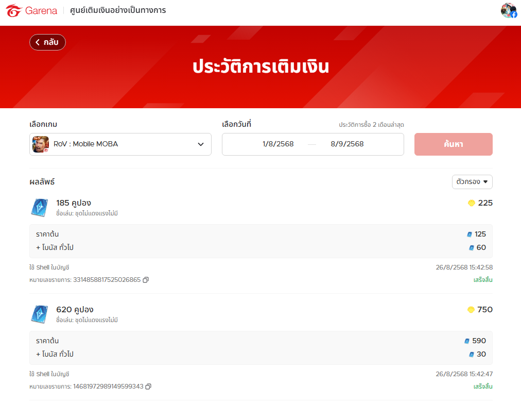Click the Garena logo

(x=31, y=11)
